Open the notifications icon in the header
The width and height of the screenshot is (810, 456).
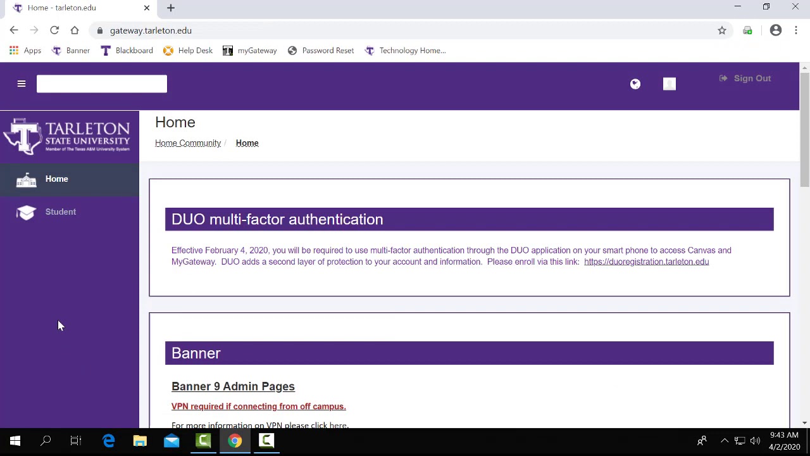point(635,84)
